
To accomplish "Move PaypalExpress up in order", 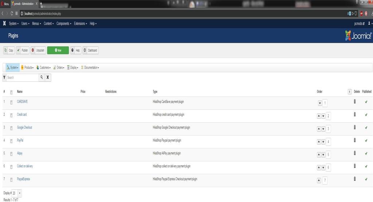I will (319, 181).
